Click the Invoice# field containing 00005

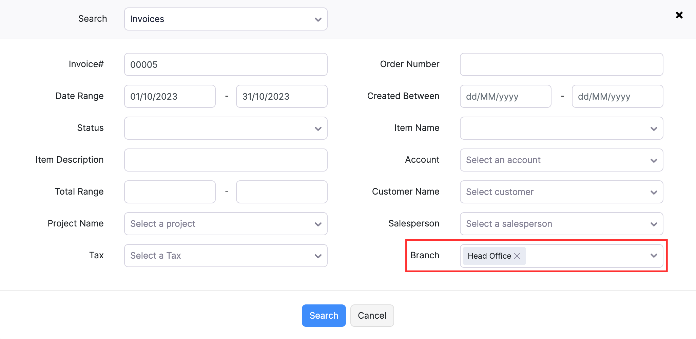tap(226, 64)
